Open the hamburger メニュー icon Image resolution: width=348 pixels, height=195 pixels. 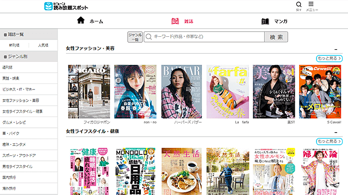(x=311, y=4)
